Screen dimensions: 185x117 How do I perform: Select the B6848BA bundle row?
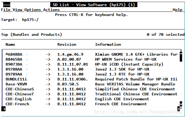pyautogui.click(x=91, y=54)
